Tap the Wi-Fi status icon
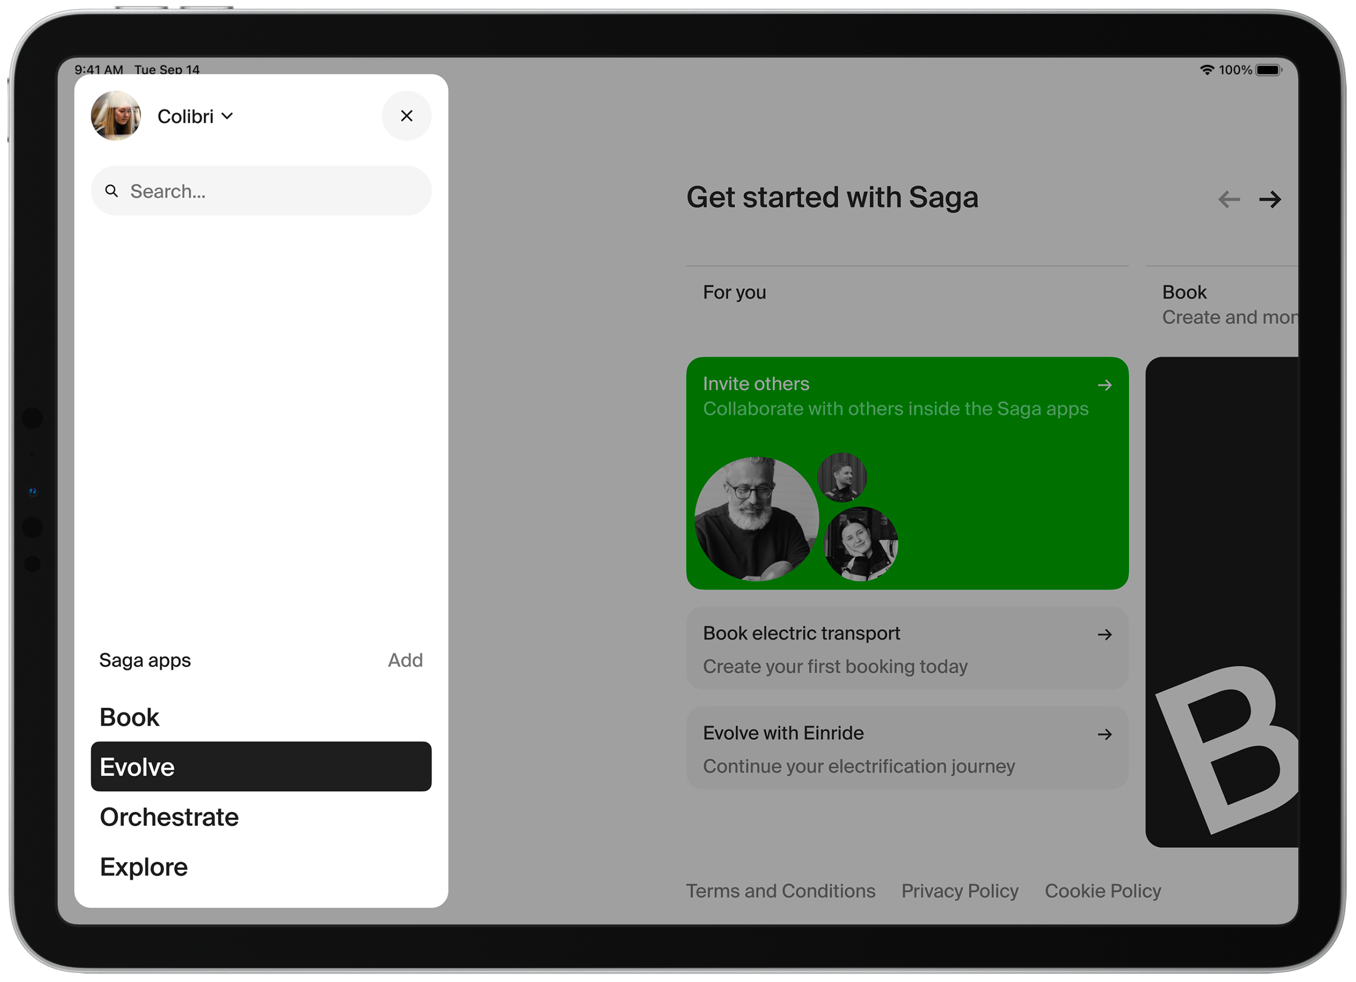 (1207, 70)
